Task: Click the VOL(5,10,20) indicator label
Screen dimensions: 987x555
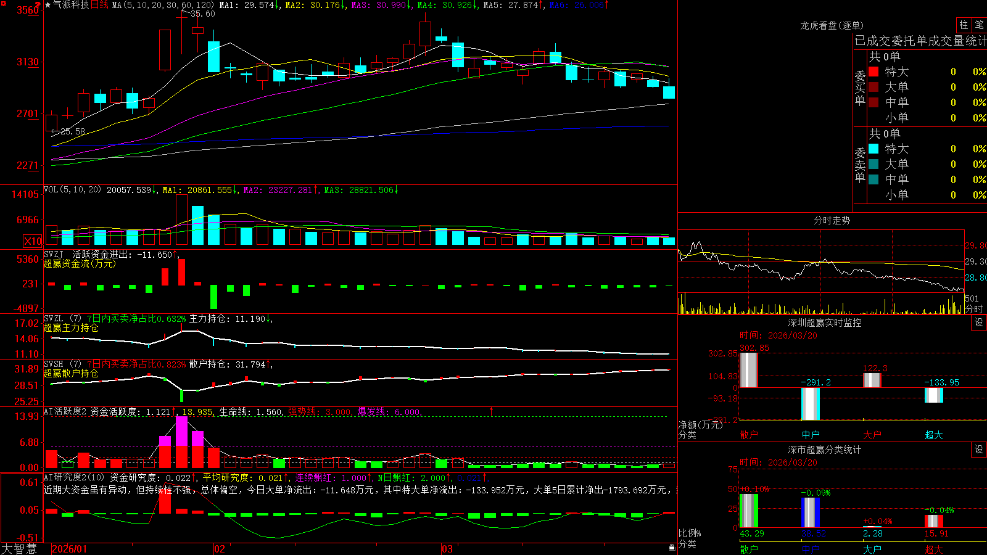Action: pyautogui.click(x=72, y=190)
